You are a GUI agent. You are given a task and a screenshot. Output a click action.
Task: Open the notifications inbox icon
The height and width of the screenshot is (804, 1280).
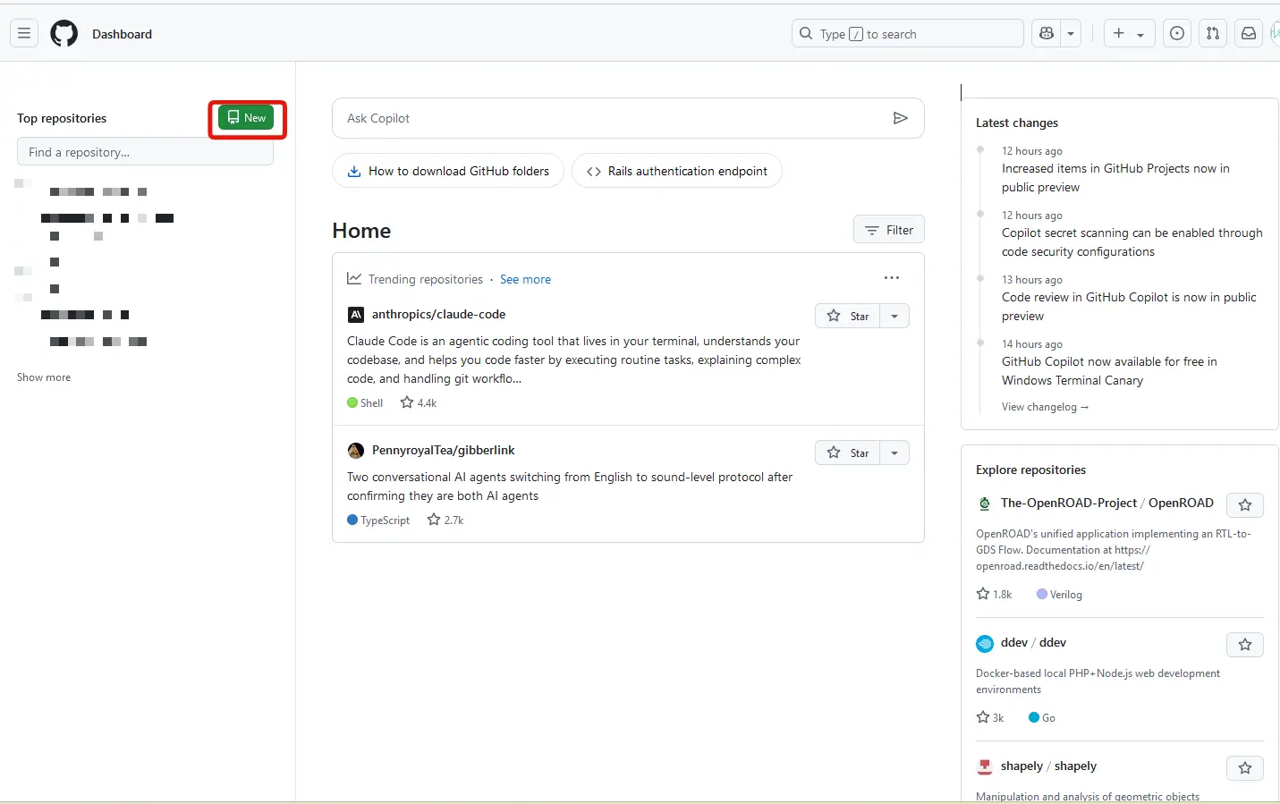1249,34
